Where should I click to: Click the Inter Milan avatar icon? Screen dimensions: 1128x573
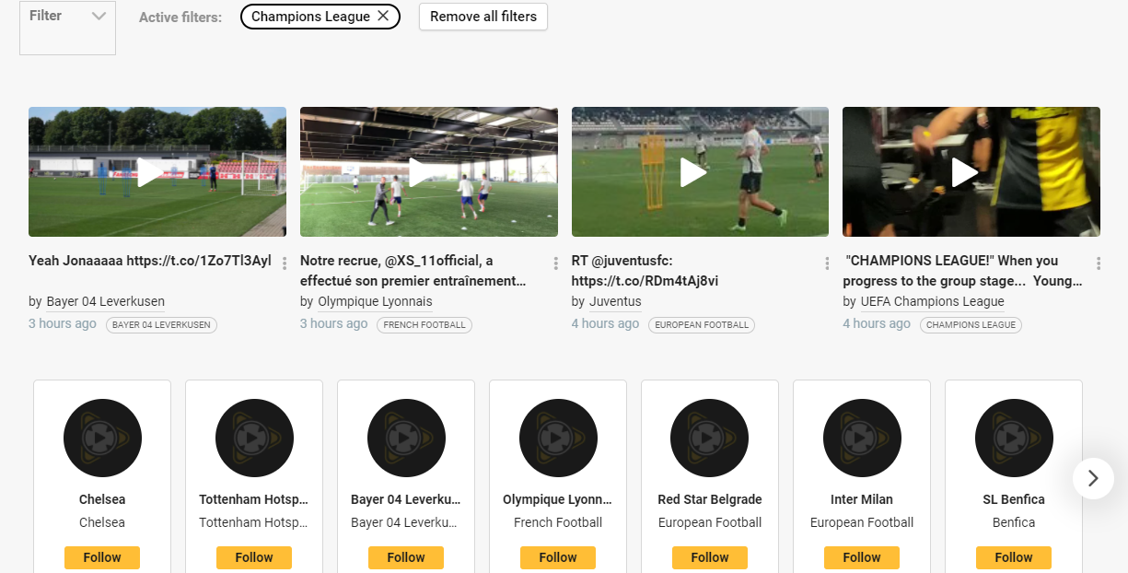pos(862,438)
